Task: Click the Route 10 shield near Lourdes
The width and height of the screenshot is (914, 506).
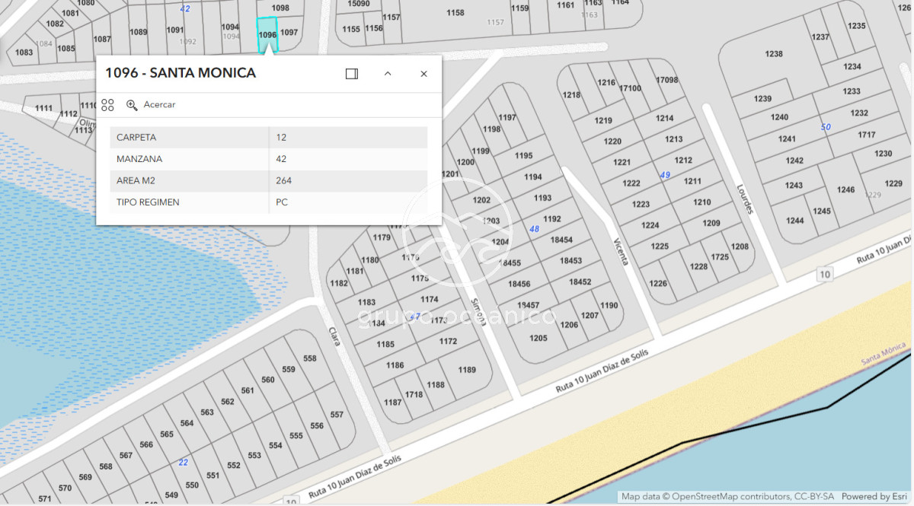Action: (x=823, y=274)
